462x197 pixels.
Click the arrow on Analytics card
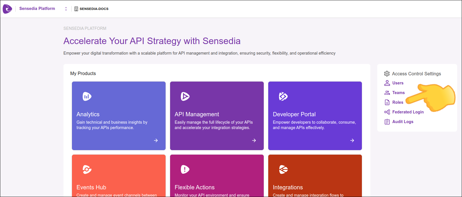coord(156,140)
